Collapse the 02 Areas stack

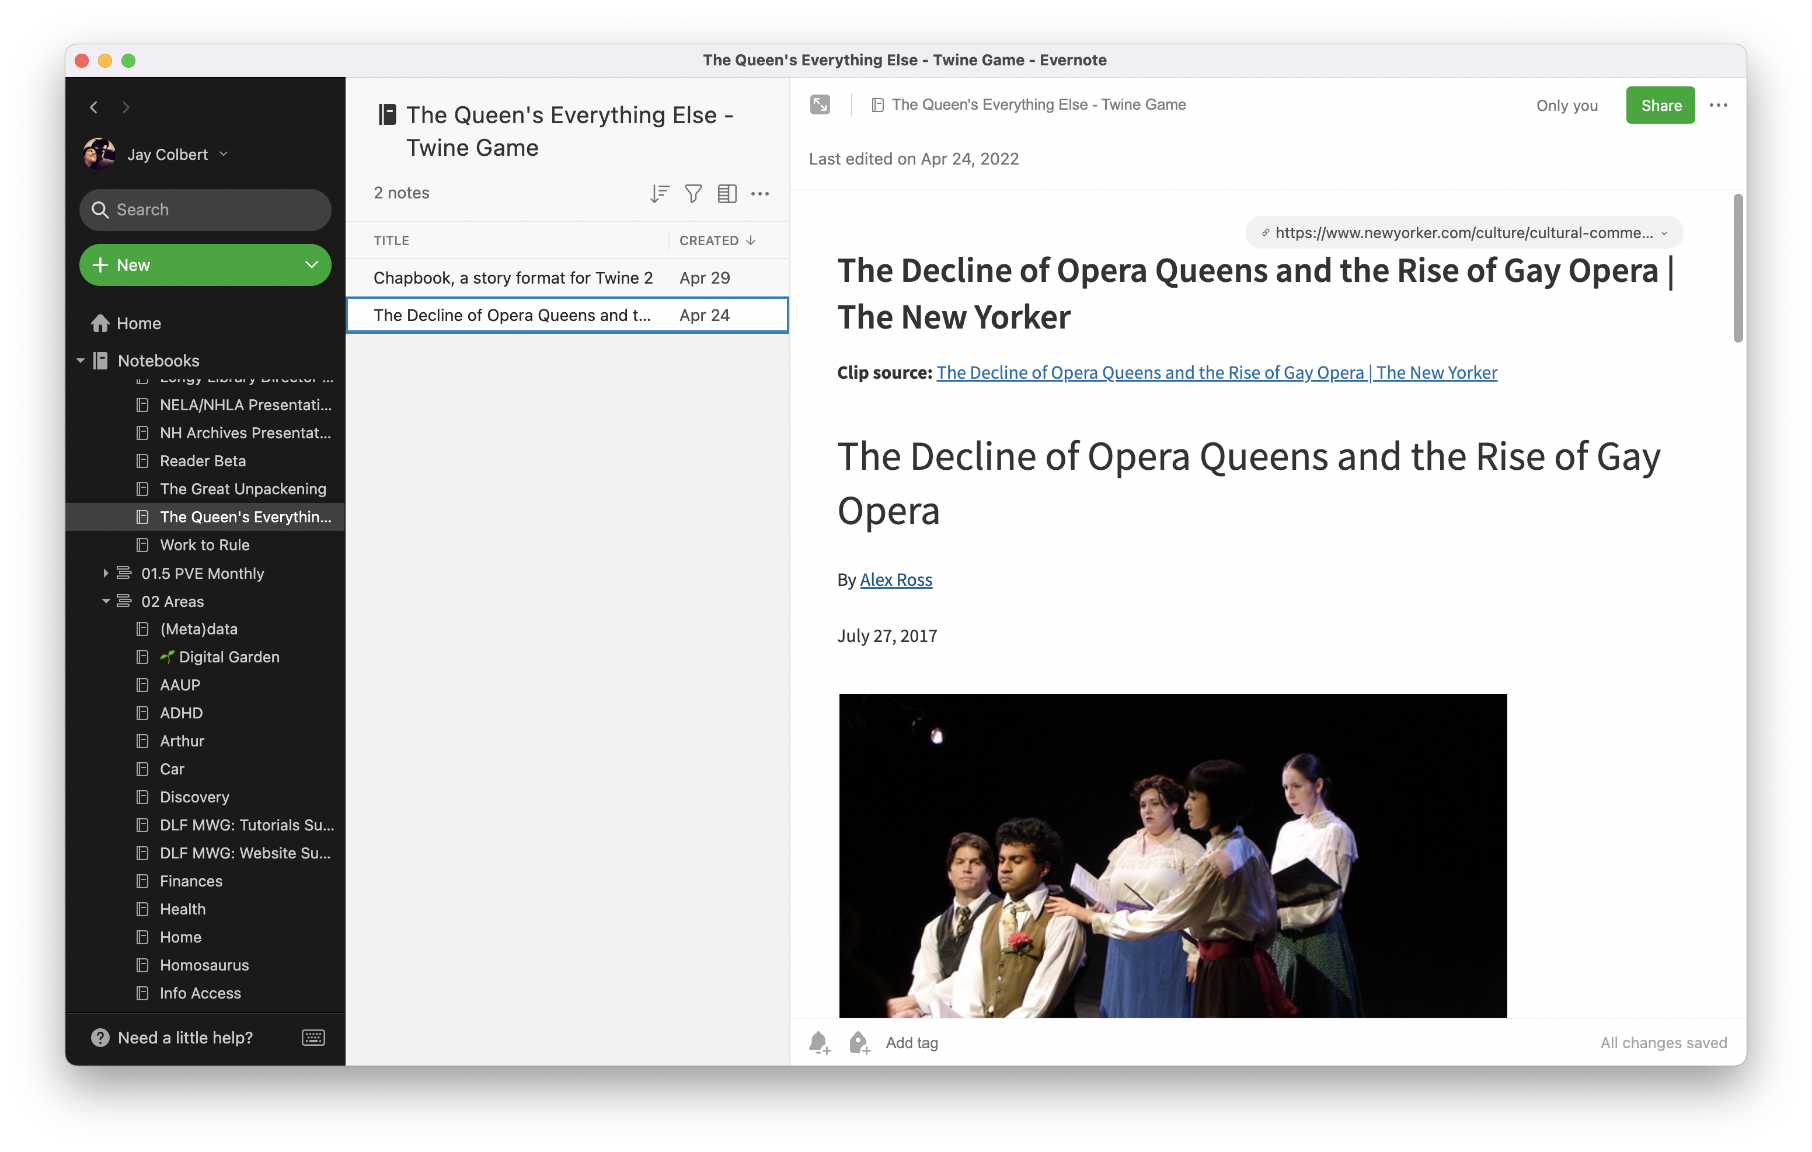click(106, 601)
